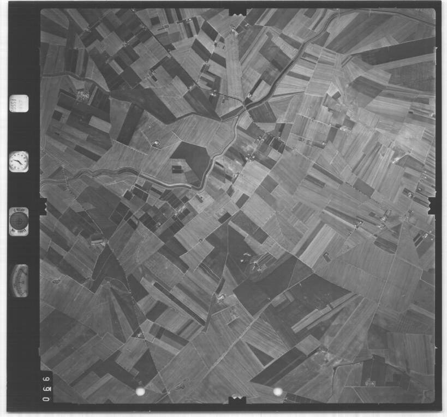Click the analog clock dial in the margin
447x417 pixels.
[19, 162]
